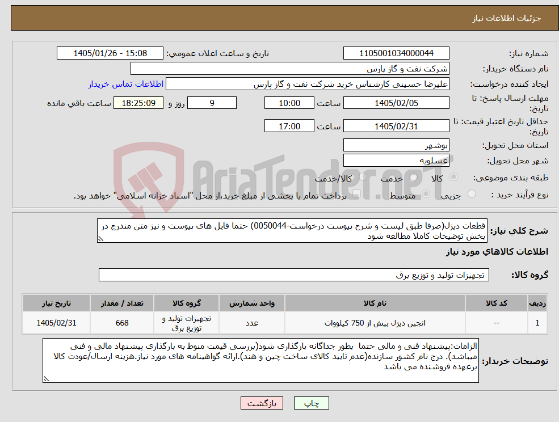Image resolution: width=559 pixels, height=422 pixels.
Task: Click the price validity date 1405/02/31 field
Action: point(396,126)
